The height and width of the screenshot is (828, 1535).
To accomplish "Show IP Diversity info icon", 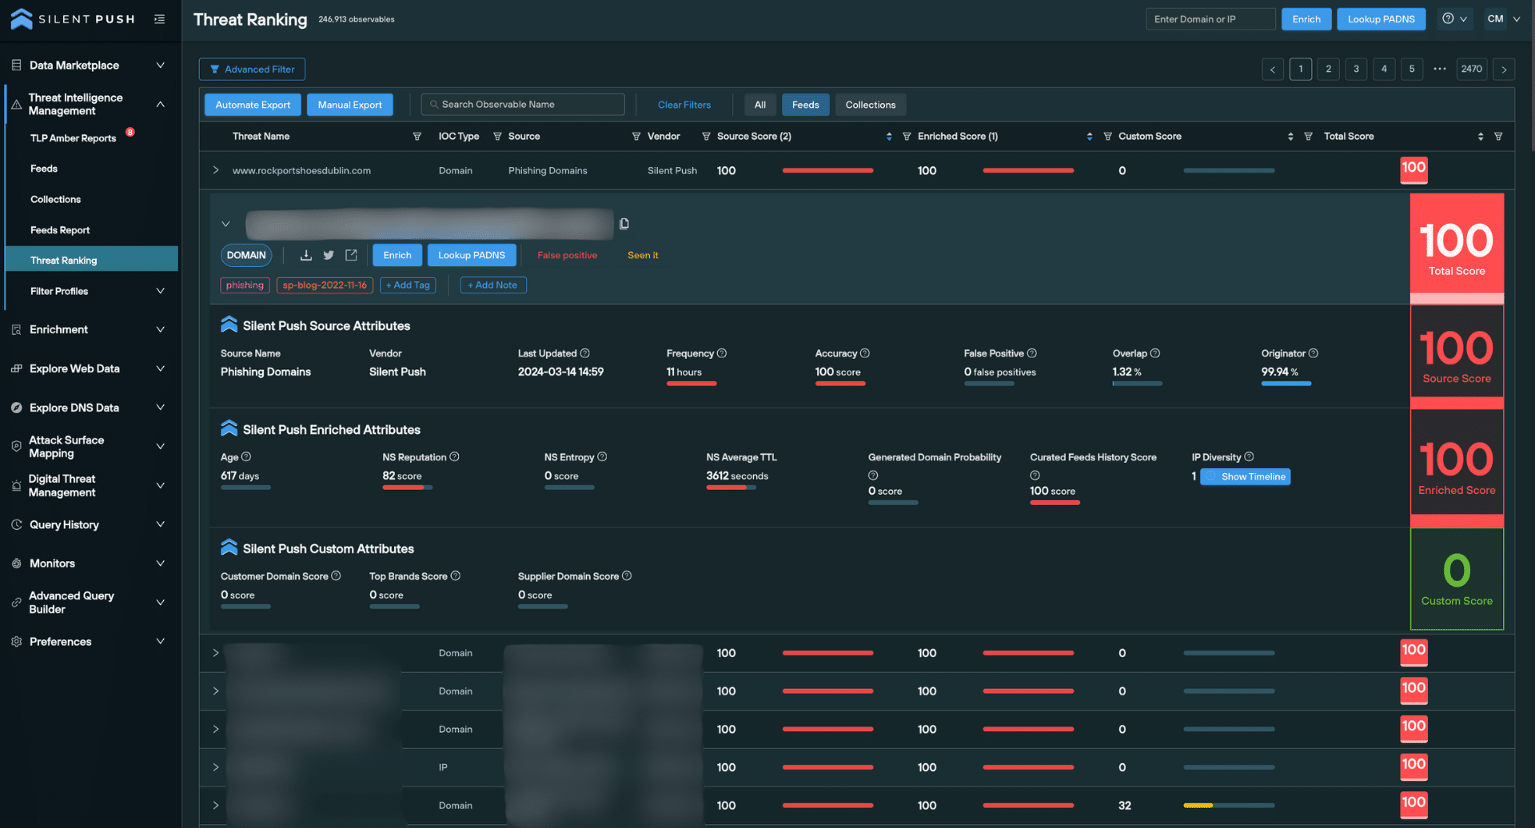I will tap(1249, 457).
